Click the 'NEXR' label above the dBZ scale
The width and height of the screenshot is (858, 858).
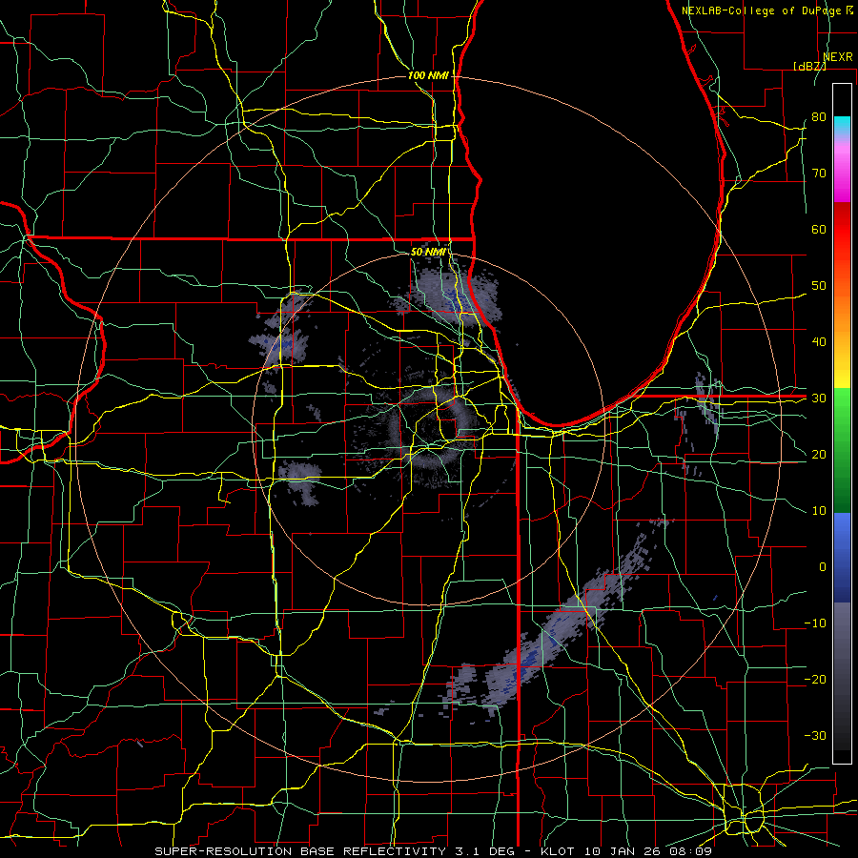[x=837, y=57]
